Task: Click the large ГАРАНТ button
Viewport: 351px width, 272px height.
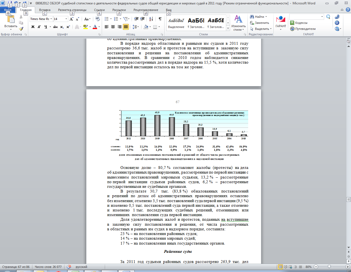Action: coord(281,23)
